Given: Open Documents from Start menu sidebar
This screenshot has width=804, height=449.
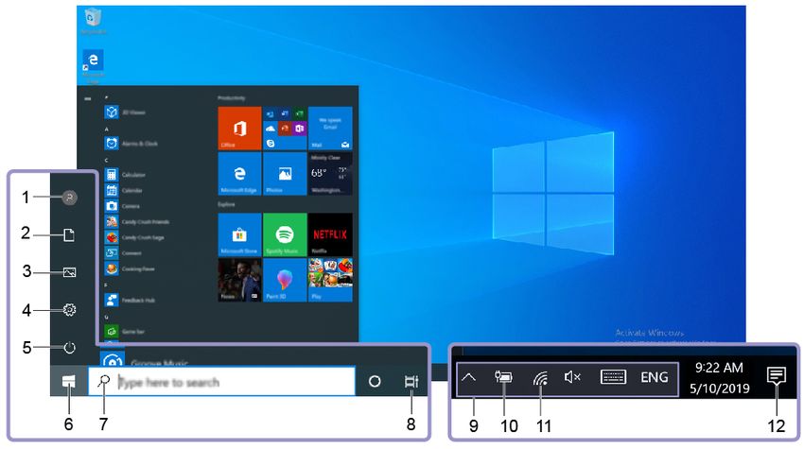Looking at the screenshot, I should pyautogui.click(x=69, y=234).
